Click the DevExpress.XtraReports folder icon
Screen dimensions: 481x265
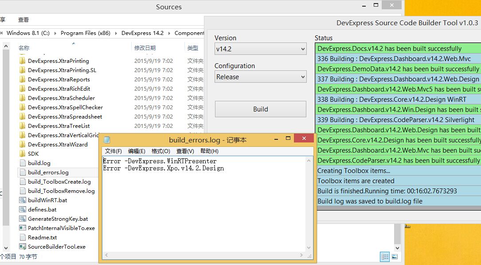tap(23, 79)
